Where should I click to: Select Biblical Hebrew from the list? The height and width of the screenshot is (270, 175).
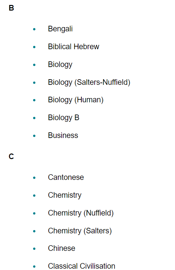pyautogui.click(x=73, y=47)
